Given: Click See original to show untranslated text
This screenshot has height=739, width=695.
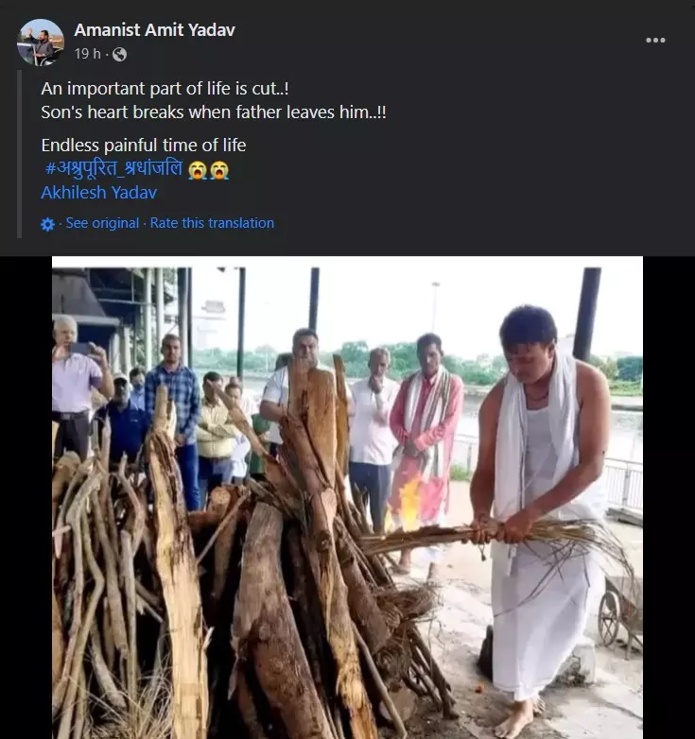Looking at the screenshot, I should pos(102,223).
